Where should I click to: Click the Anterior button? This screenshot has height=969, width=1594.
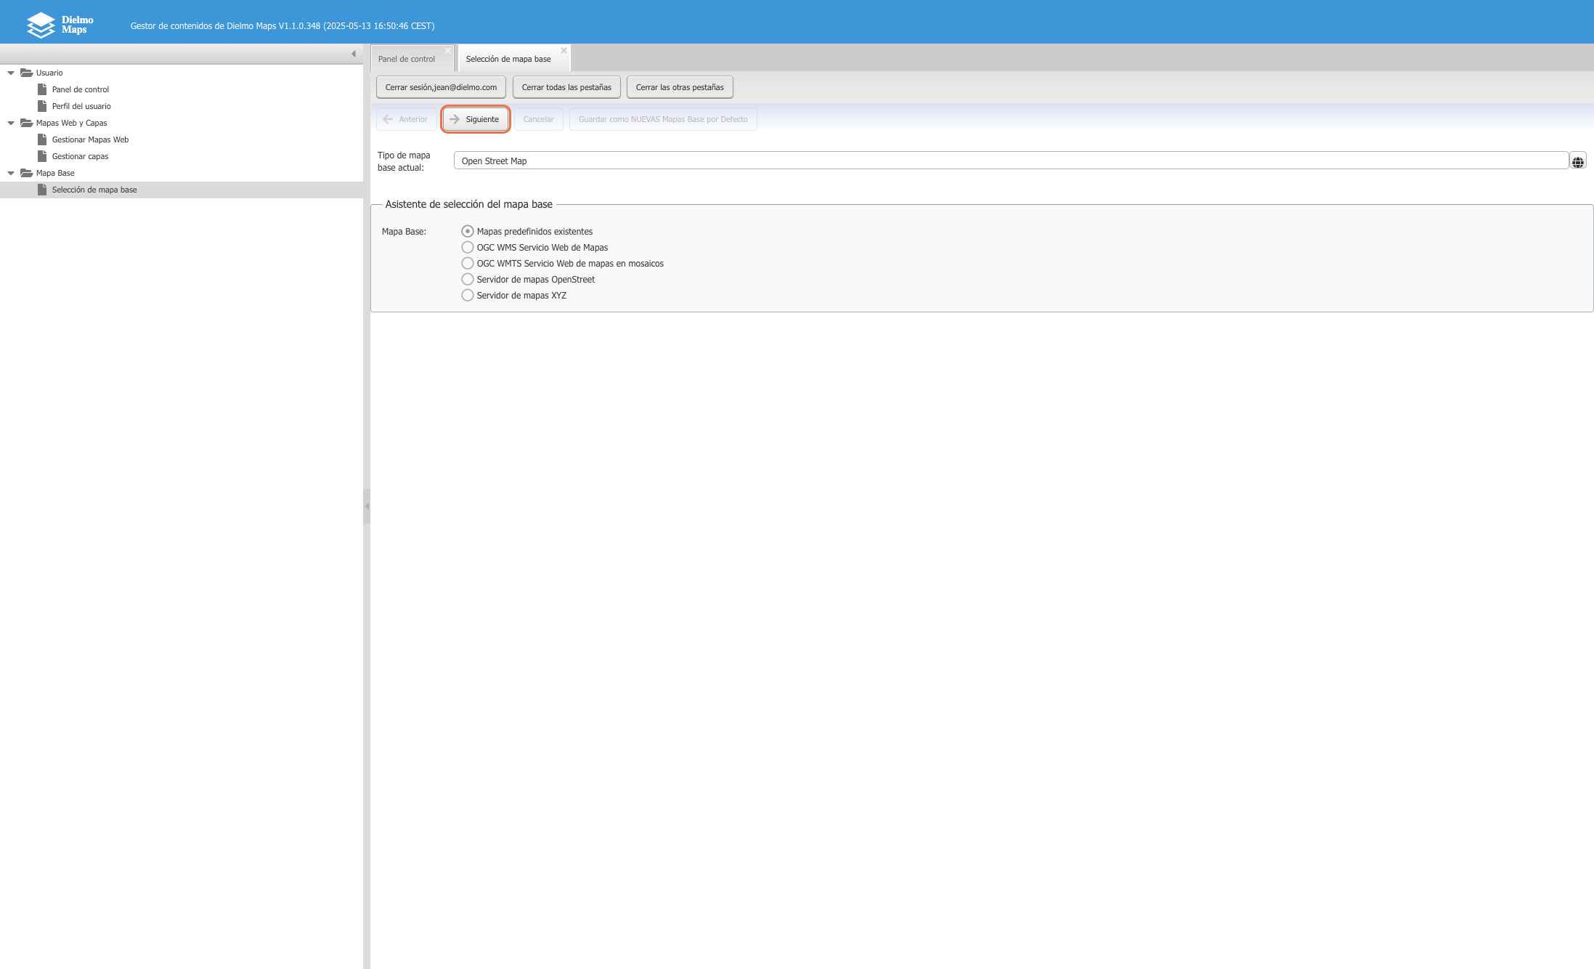coord(406,119)
